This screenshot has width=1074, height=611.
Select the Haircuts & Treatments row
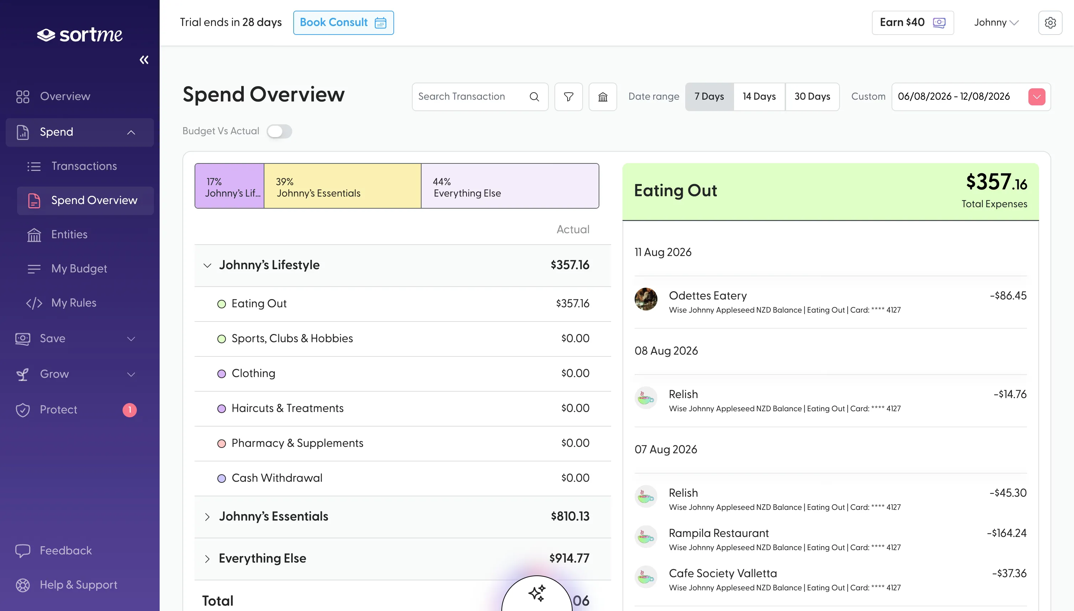403,408
